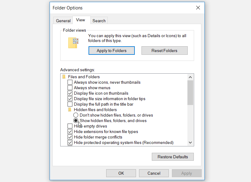The height and width of the screenshot is (182, 251).
Task: Open the Search tab
Action: [x=99, y=21]
